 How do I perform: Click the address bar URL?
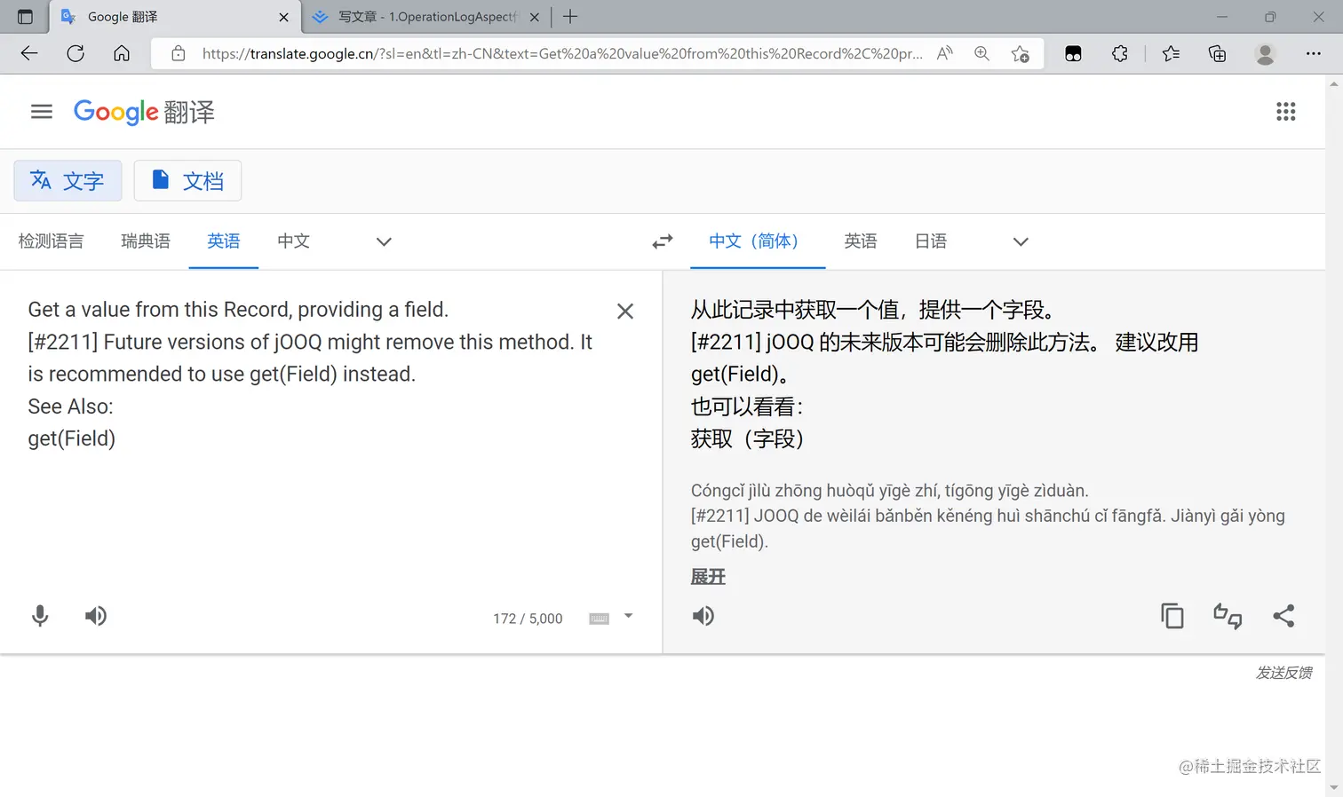562,53
